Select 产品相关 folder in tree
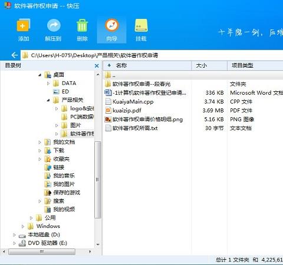The image size is (283, 265). (x=73, y=100)
